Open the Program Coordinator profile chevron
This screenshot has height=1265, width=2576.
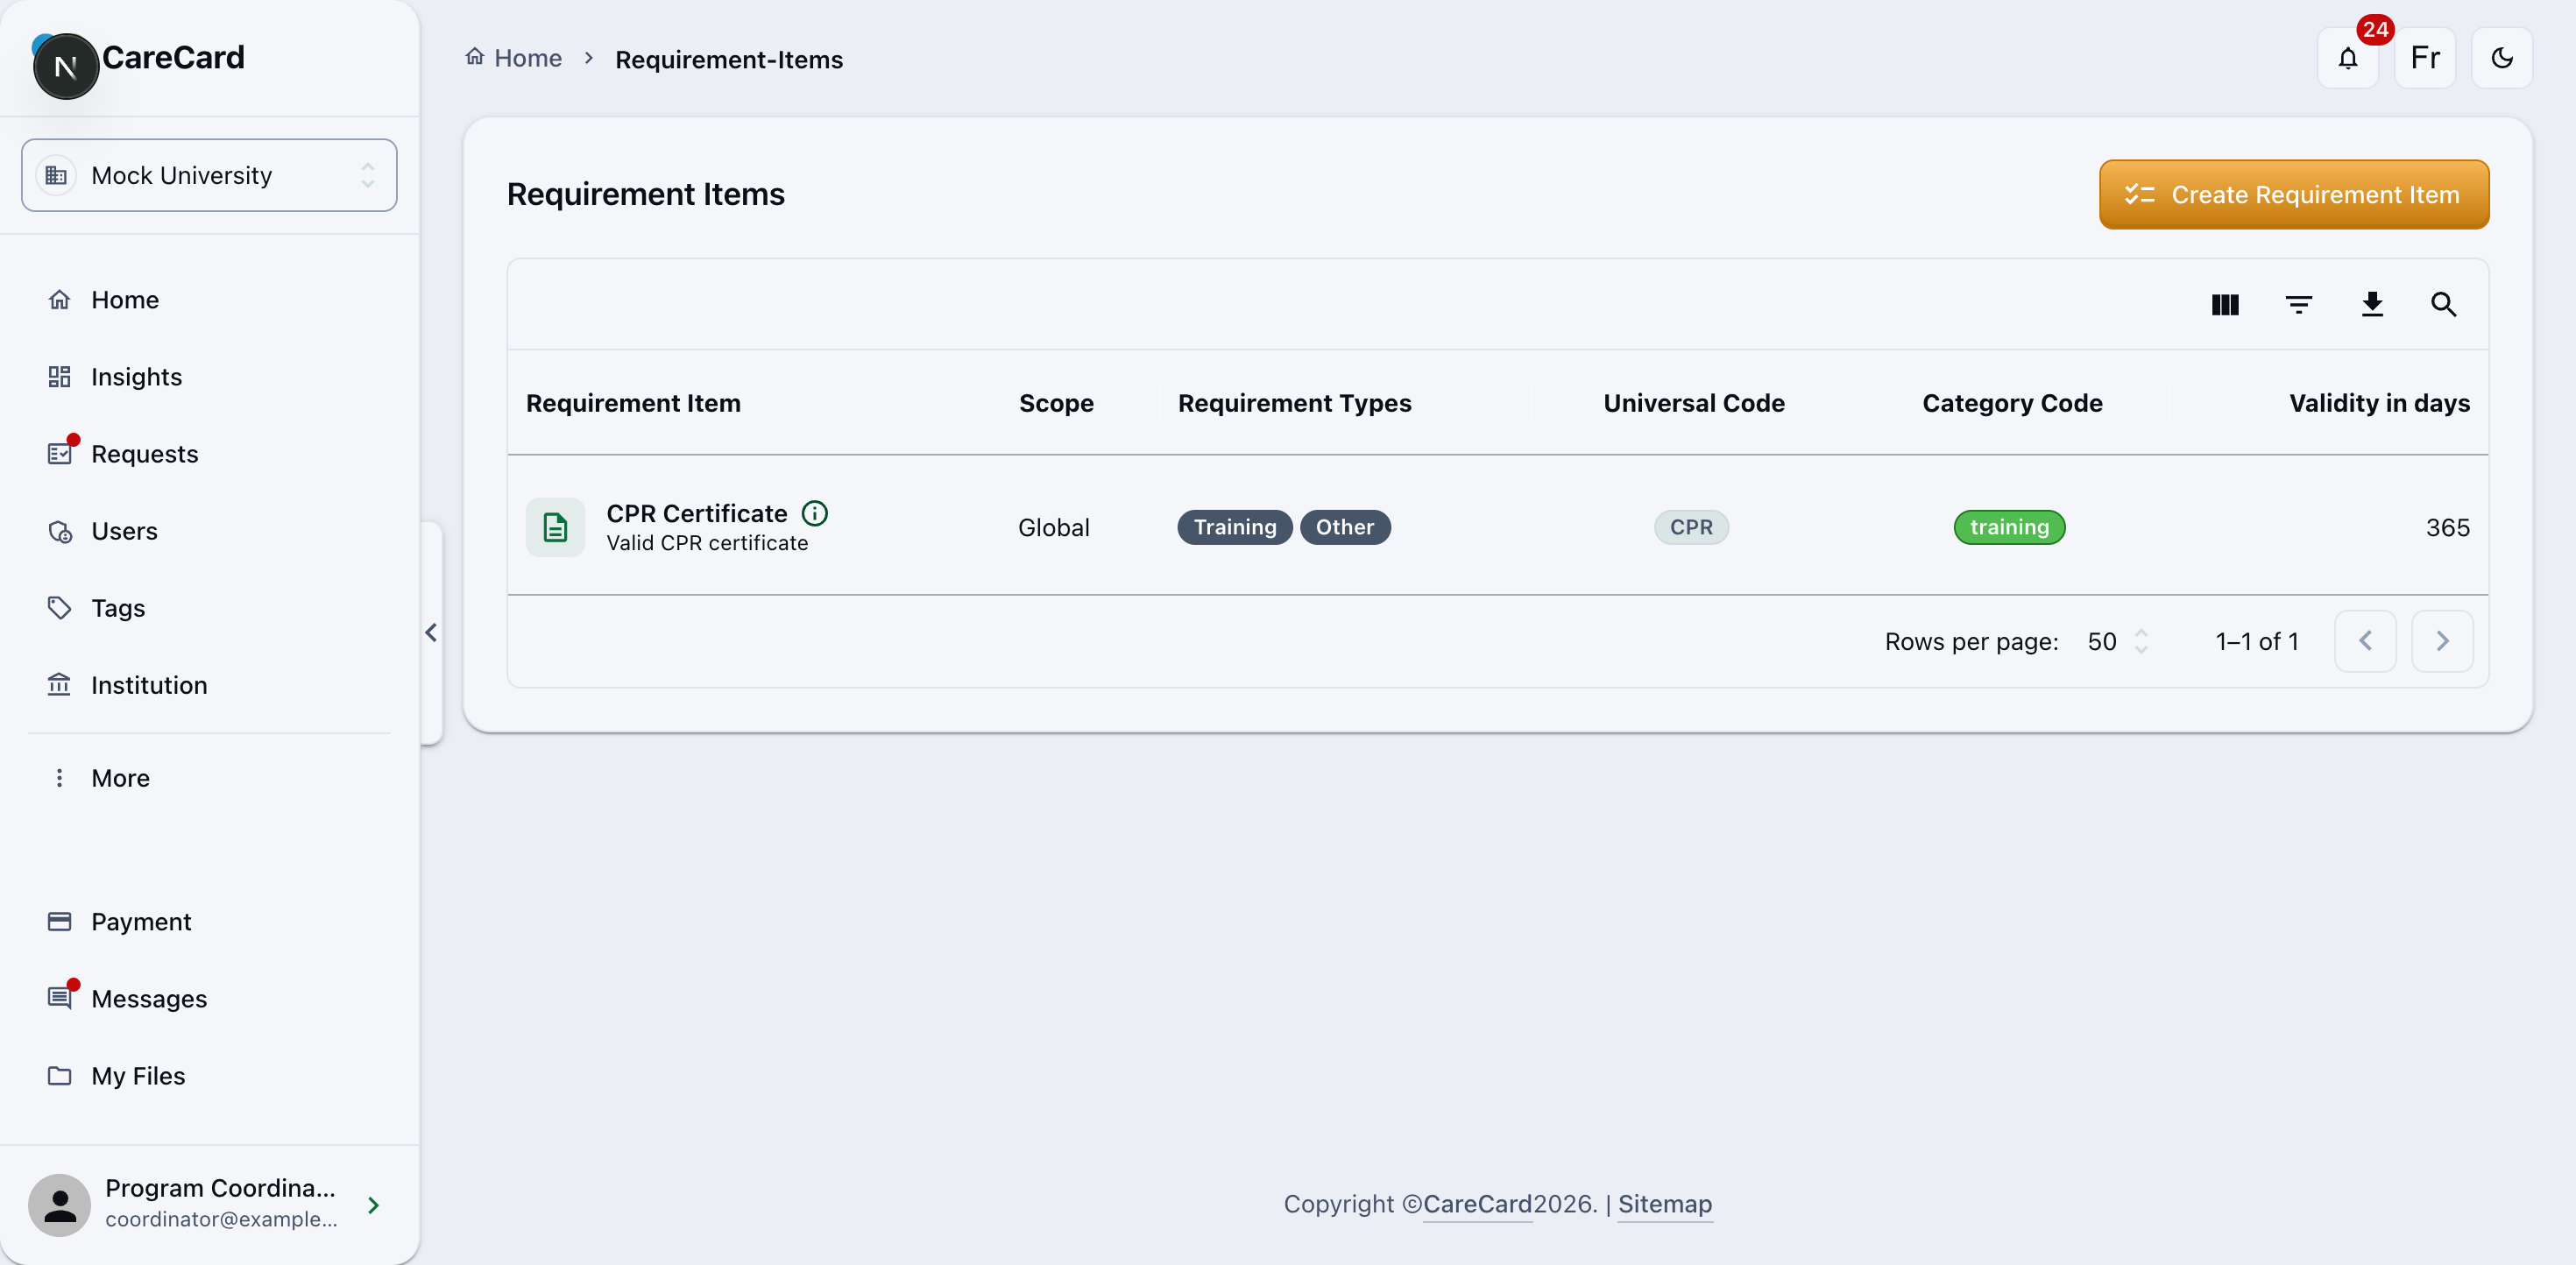point(373,1205)
